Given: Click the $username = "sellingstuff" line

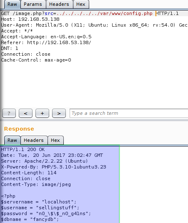Looking at the screenshot, I should [x=40, y=208].
